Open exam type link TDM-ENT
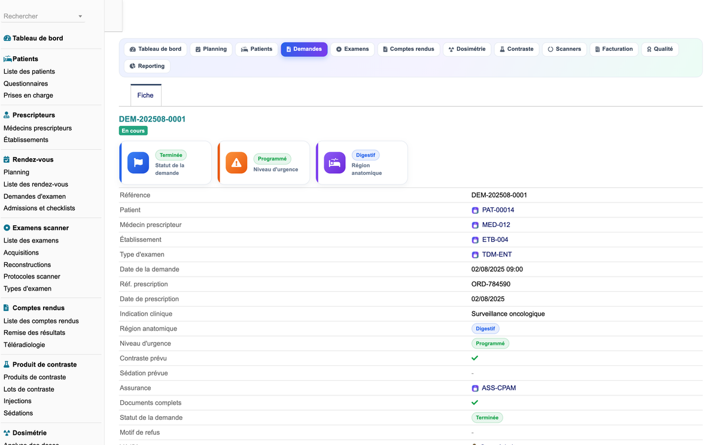 pos(497,255)
